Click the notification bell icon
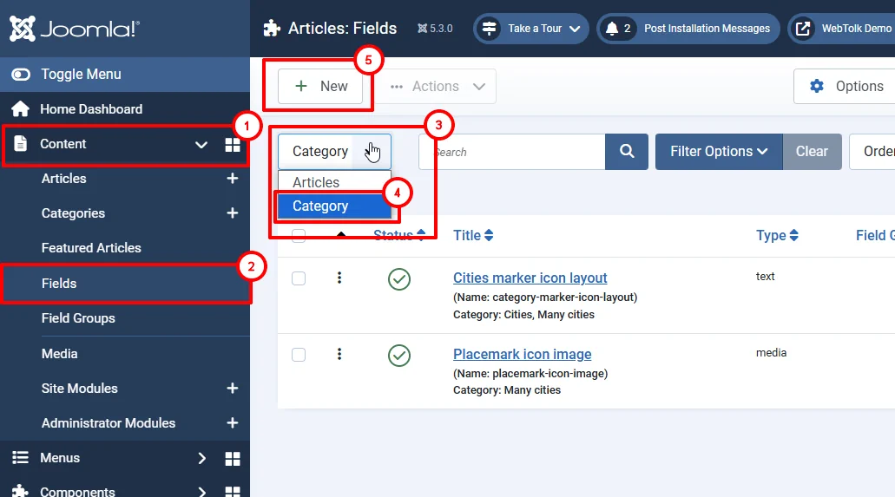 coord(612,29)
